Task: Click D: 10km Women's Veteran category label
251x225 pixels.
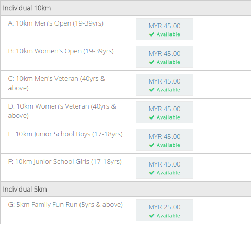Action: [62, 111]
